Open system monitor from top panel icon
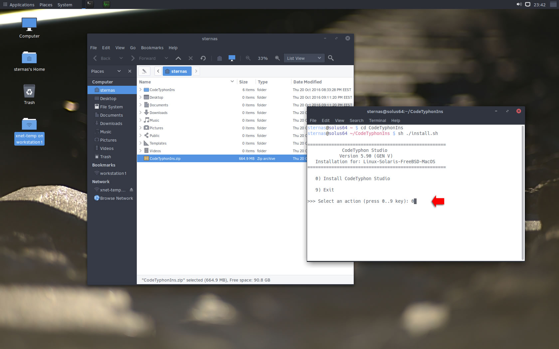 coord(106,4)
